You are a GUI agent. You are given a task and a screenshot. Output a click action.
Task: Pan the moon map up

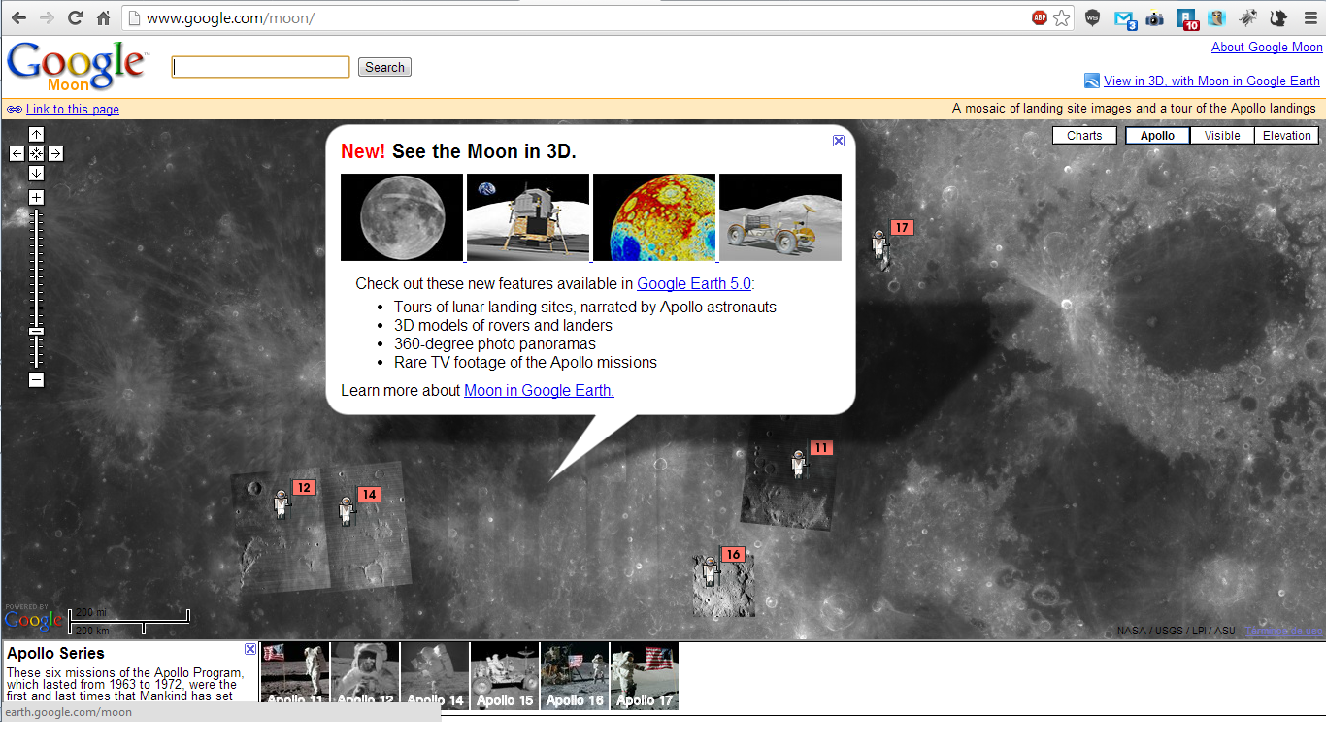(x=36, y=135)
